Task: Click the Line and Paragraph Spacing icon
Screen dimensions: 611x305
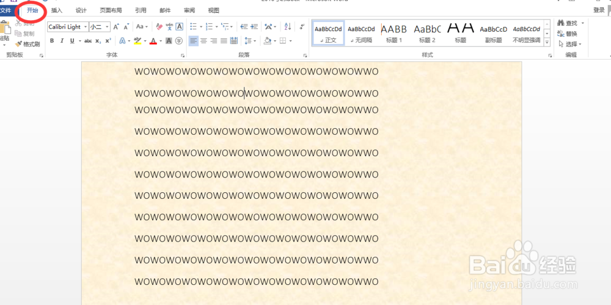Action: point(248,40)
